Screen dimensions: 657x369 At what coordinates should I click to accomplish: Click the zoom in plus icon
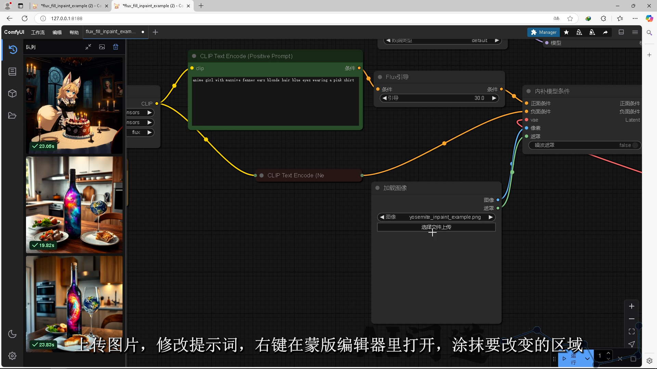coord(632,306)
